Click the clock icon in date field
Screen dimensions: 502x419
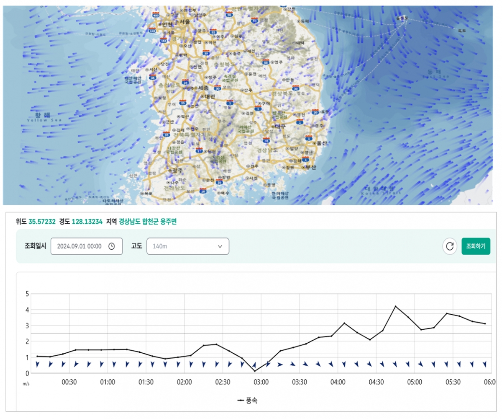111,246
